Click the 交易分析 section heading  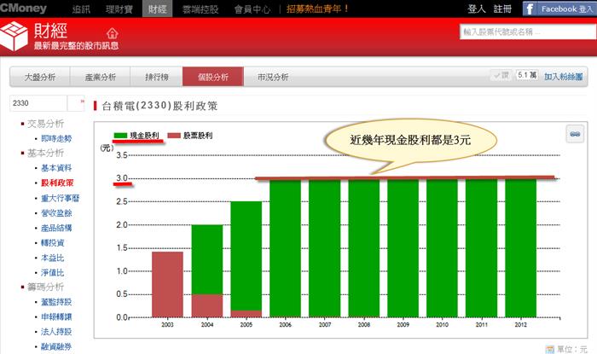[x=45, y=124]
